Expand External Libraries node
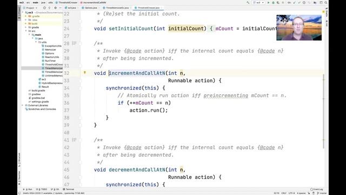 (x=23, y=106)
